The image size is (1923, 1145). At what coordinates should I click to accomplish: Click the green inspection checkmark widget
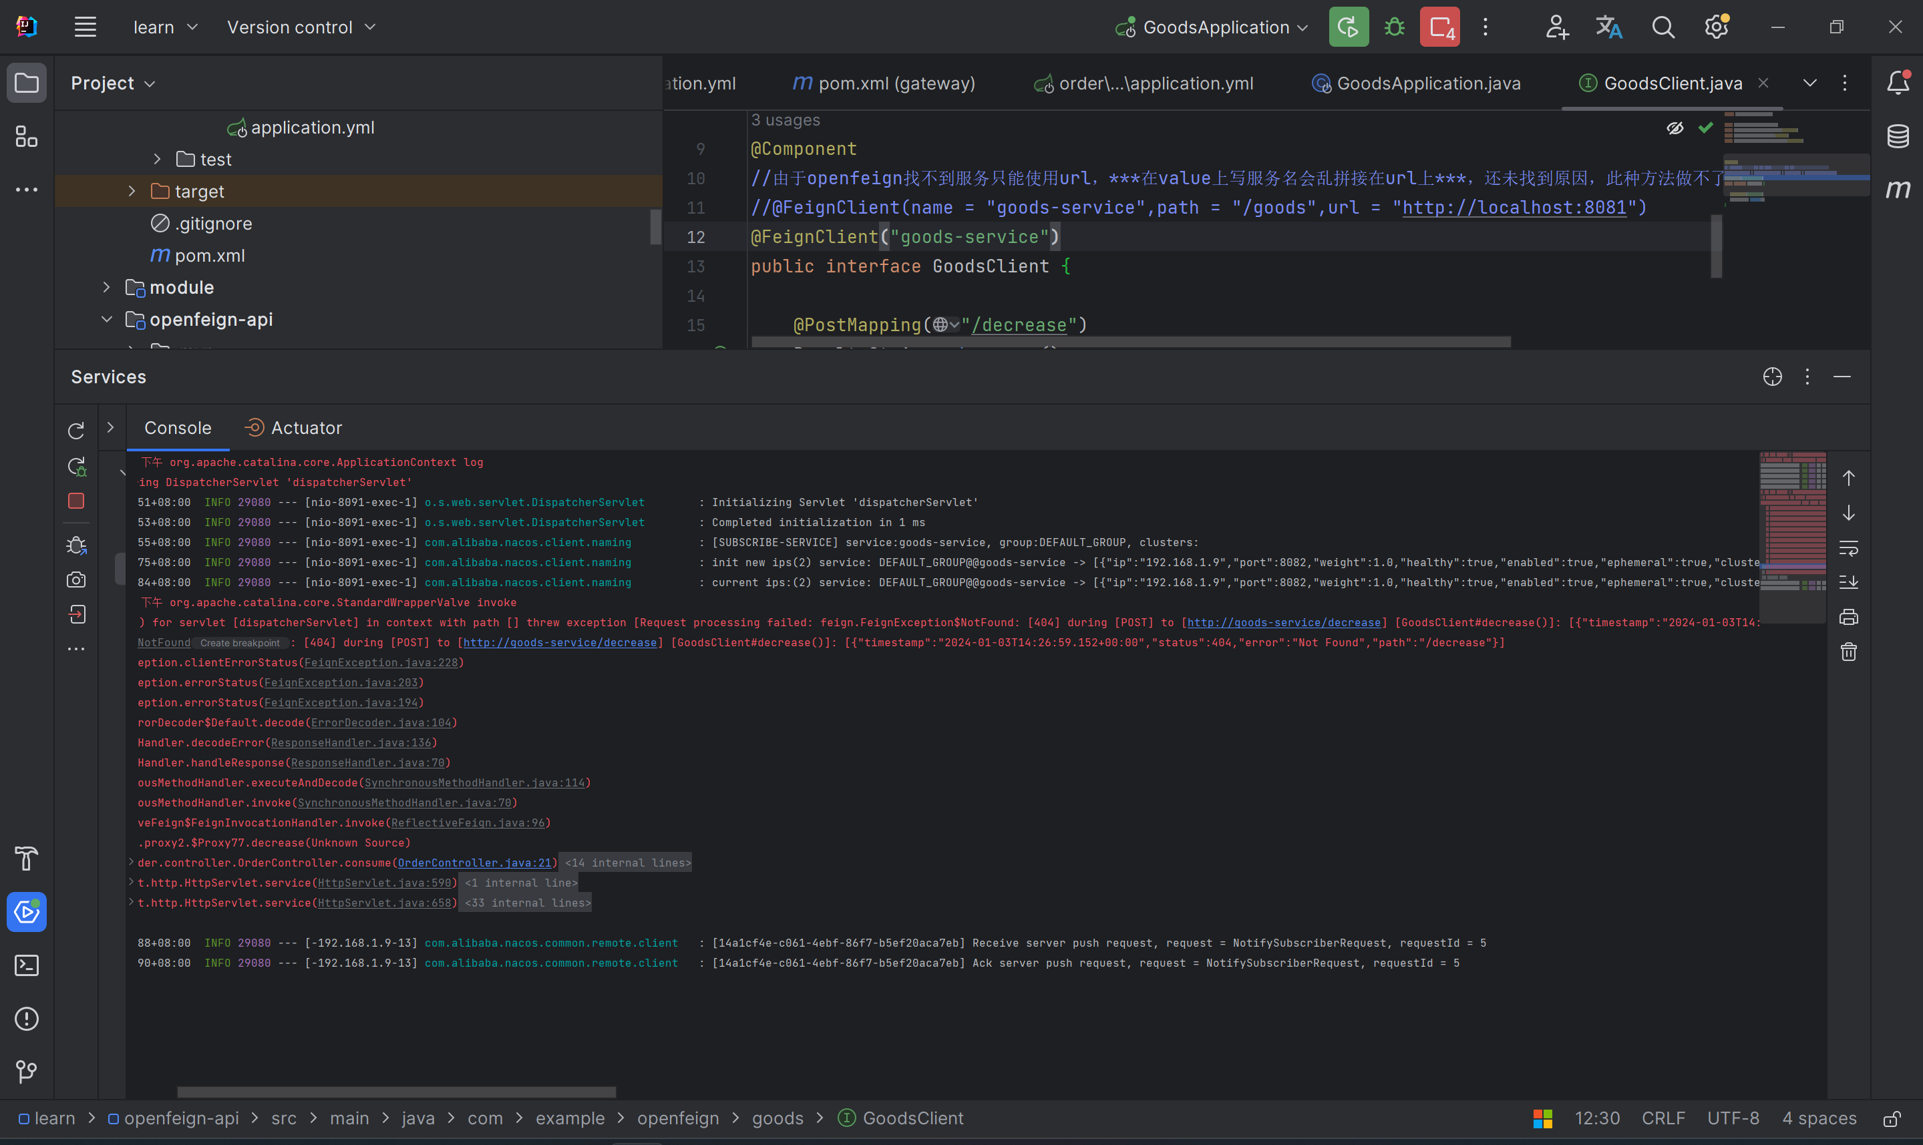click(x=1705, y=128)
